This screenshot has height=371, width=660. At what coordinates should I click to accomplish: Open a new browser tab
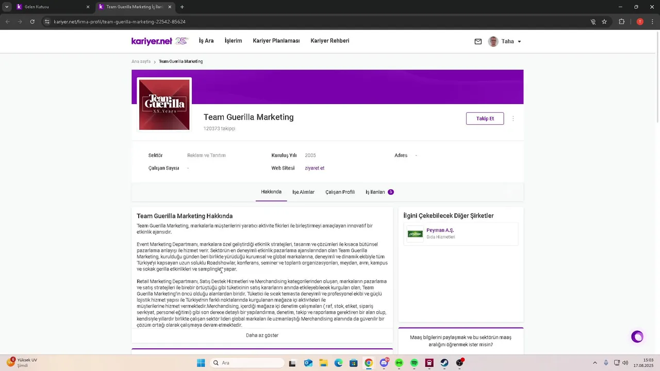[x=182, y=7]
